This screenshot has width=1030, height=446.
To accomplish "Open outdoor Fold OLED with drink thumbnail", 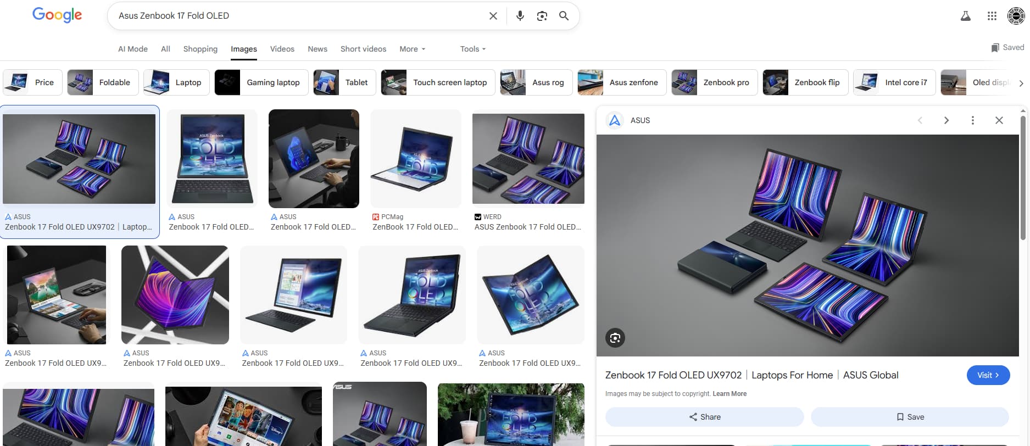I will pyautogui.click(x=511, y=415).
